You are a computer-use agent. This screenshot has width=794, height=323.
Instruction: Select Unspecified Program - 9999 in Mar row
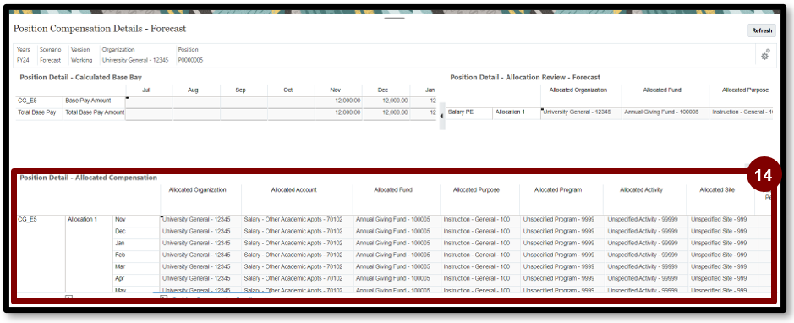click(x=561, y=267)
